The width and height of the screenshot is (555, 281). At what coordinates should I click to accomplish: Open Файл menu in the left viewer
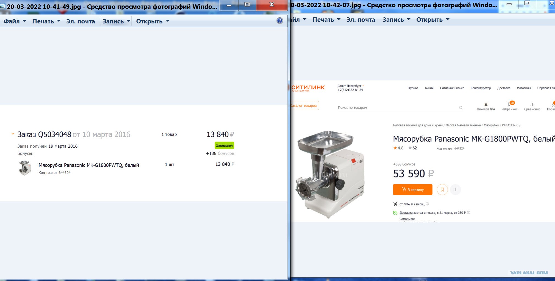click(x=15, y=21)
